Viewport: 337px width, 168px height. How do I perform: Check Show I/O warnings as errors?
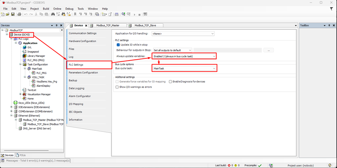tap(117, 87)
